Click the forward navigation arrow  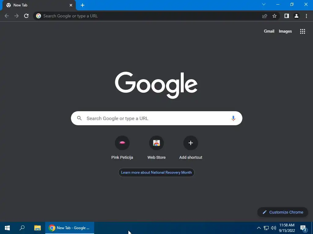coord(17,16)
